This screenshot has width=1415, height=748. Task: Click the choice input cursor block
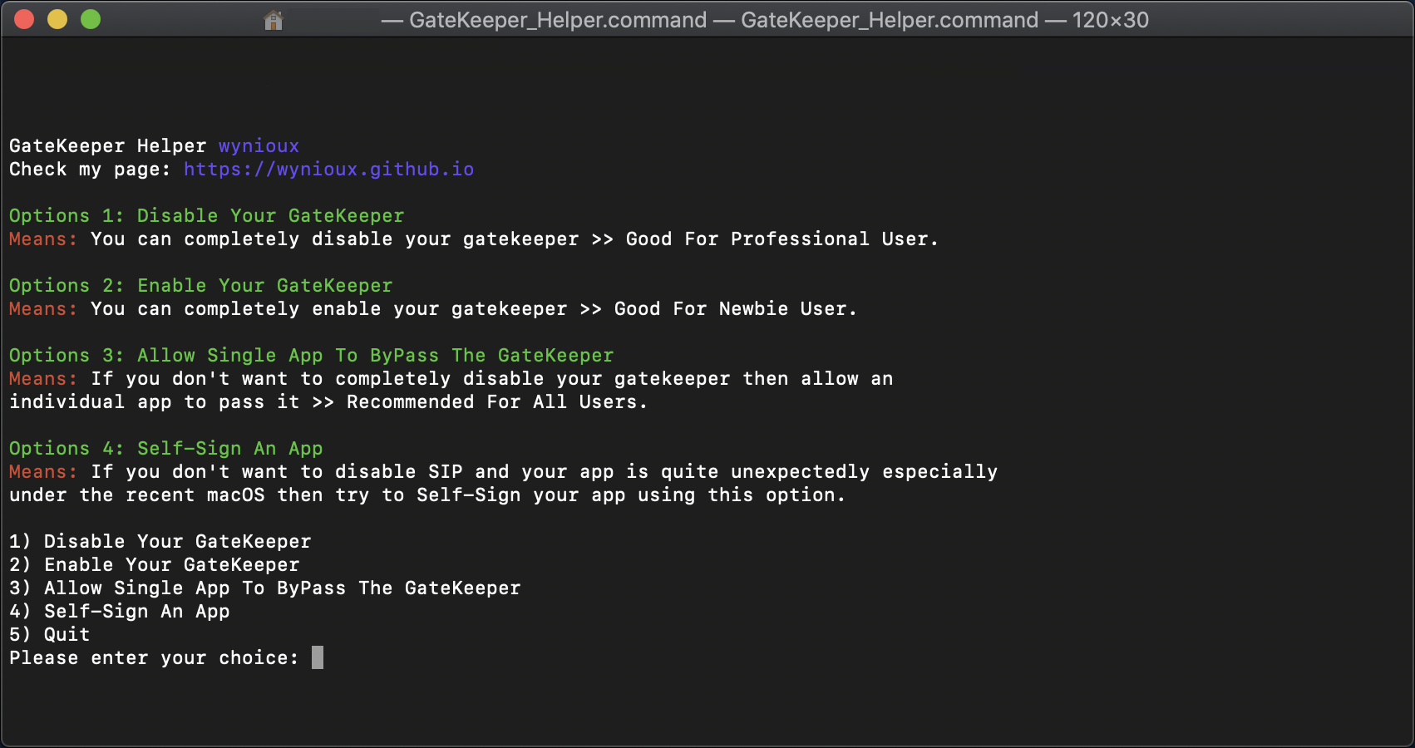(x=318, y=658)
